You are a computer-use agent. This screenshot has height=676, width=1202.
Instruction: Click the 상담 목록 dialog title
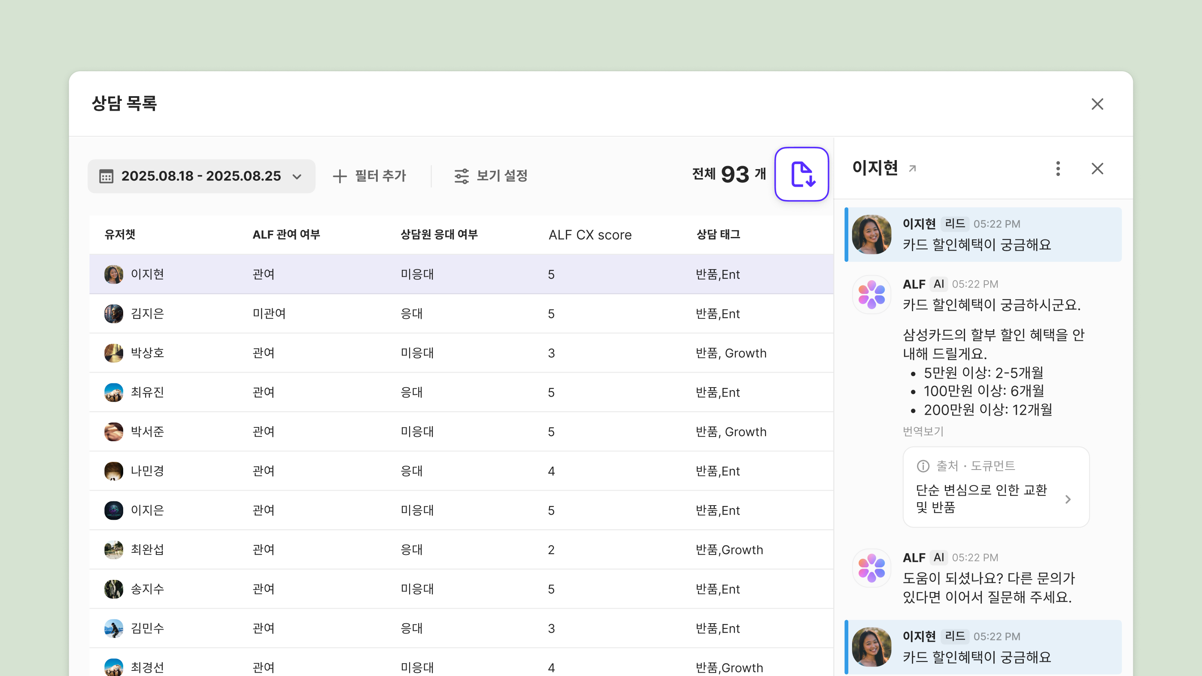(x=124, y=103)
